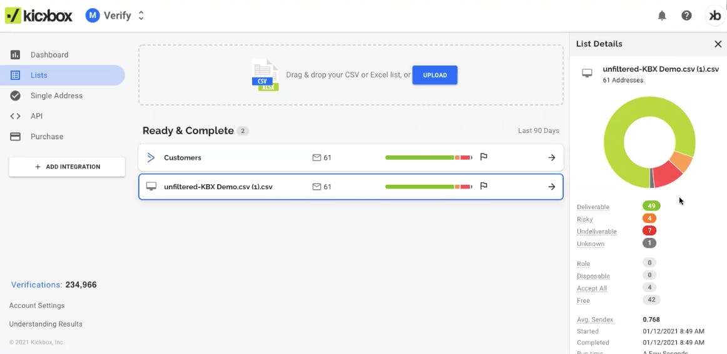Image resolution: width=727 pixels, height=354 pixels.
Task: Click the Accept All label
Action: point(592,288)
